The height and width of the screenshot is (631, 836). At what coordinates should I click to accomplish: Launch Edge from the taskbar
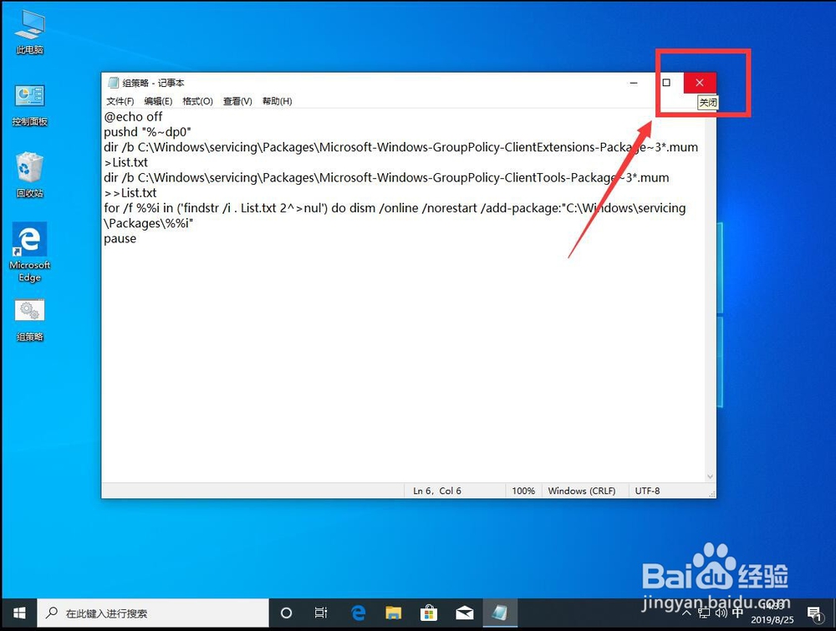359,613
